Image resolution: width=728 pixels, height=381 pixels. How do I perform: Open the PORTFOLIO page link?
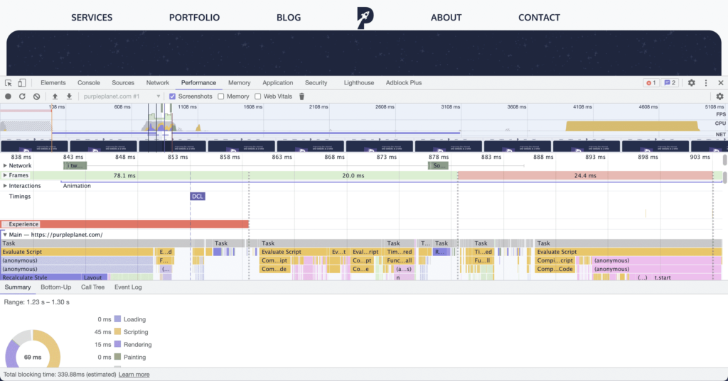(x=194, y=18)
